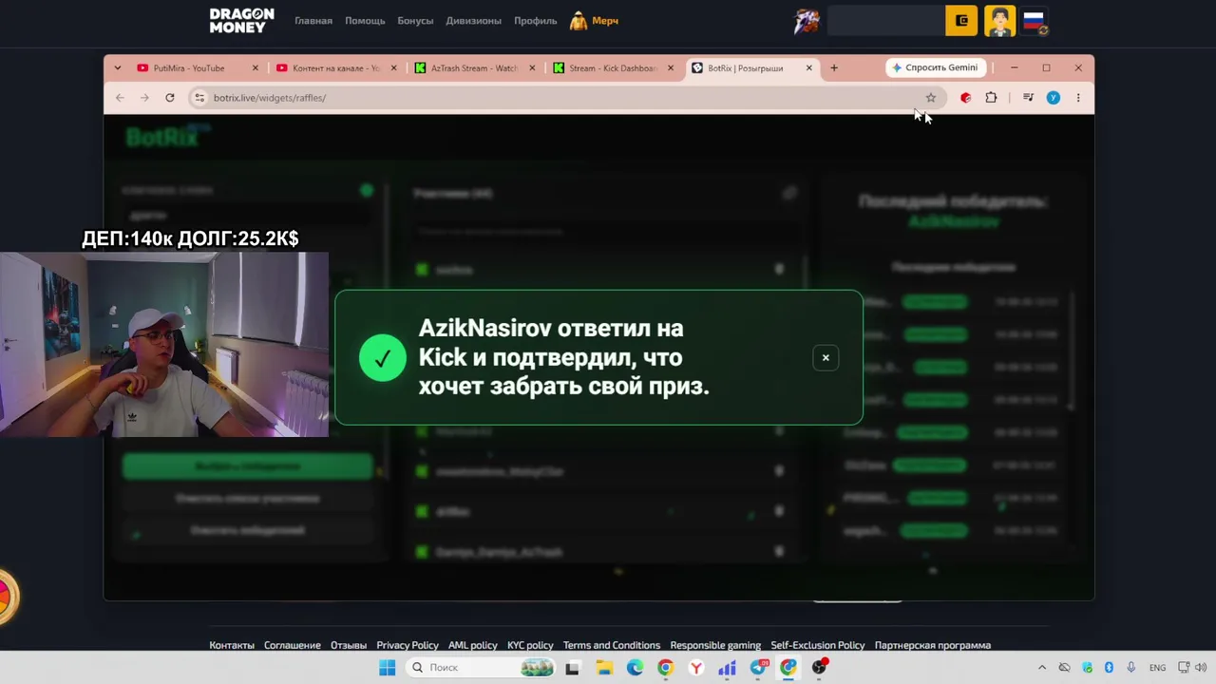Viewport: 1216px width, 684px height.
Task: Bookmark this page with the star
Action: point(931,98)
